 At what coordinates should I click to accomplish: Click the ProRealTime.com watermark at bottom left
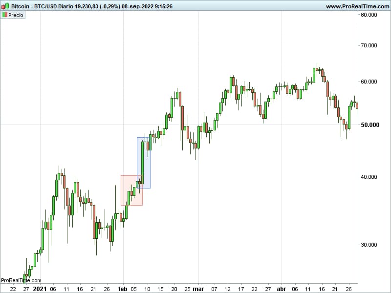(x=21, y=280)
